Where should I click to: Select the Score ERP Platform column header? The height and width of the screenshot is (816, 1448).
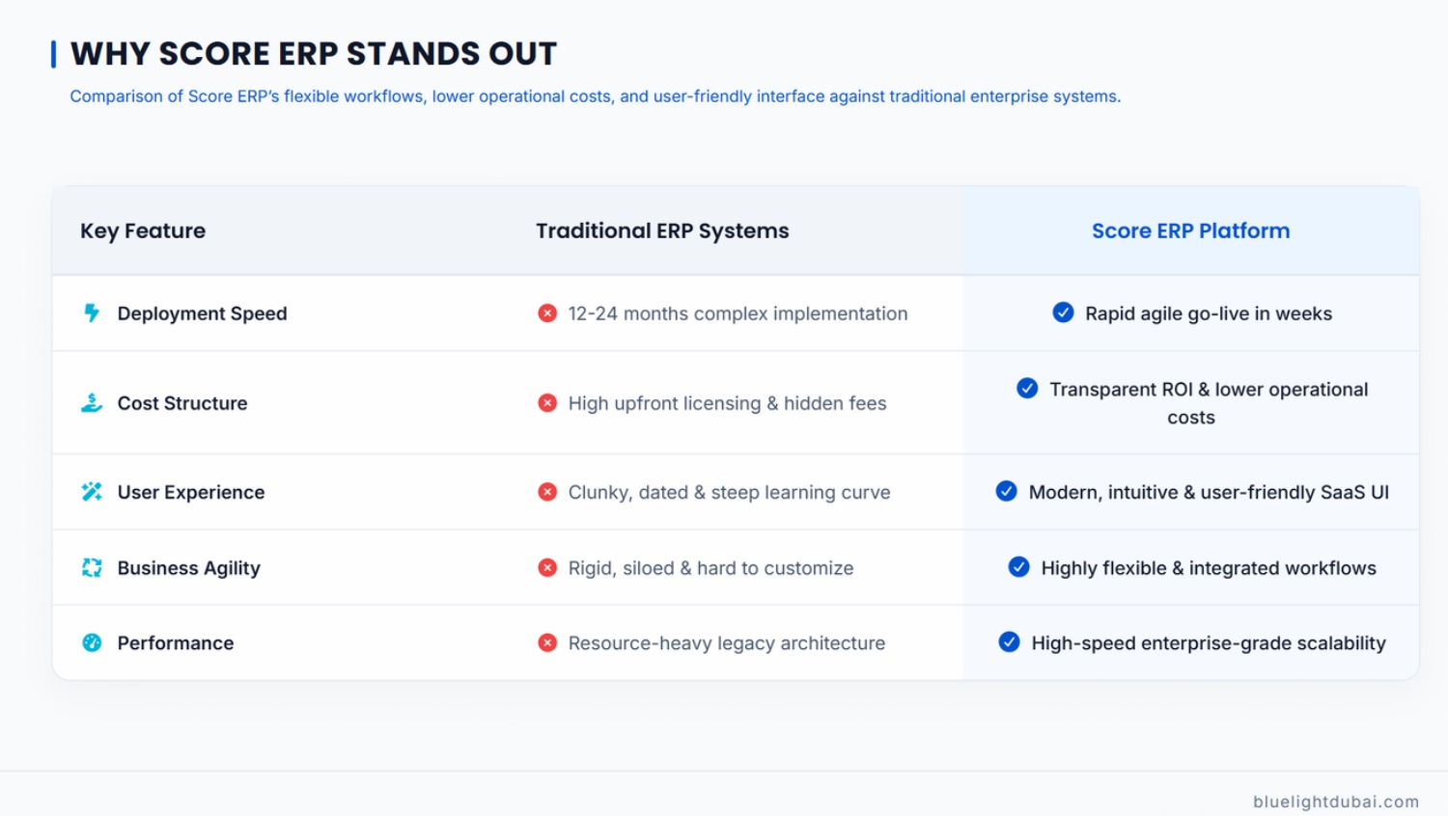point(1190,231)
